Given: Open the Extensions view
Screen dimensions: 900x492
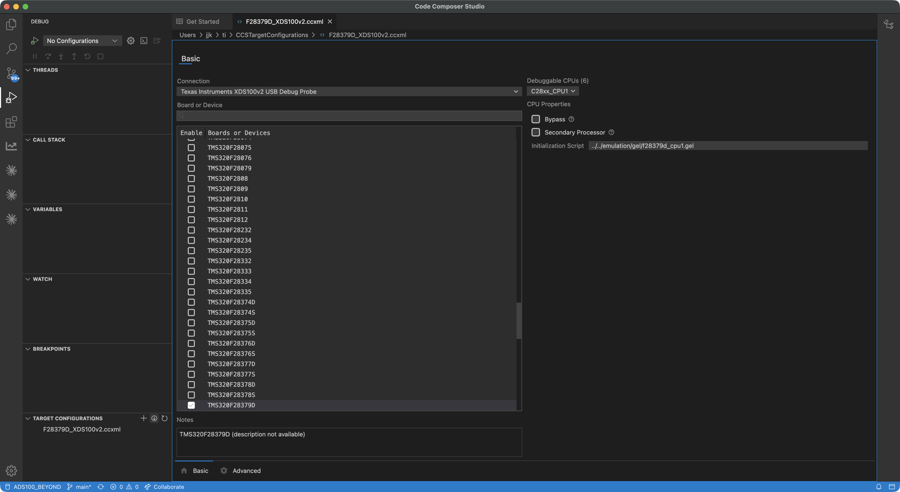Looking at the screenshot, I should click(11, 122).
